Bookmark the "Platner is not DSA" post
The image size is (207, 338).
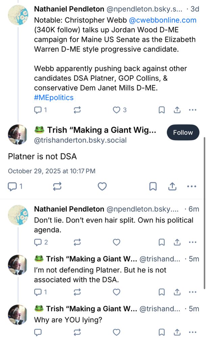pos(153,186)
